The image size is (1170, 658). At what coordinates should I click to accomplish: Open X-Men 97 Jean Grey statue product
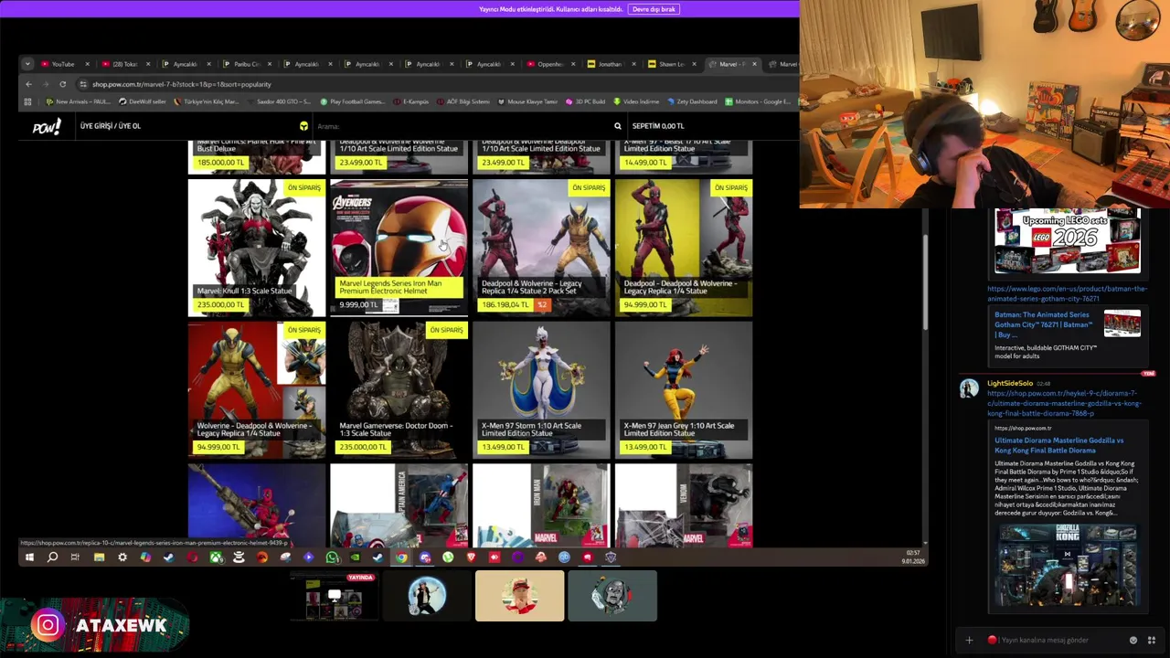tap(684, 390)
